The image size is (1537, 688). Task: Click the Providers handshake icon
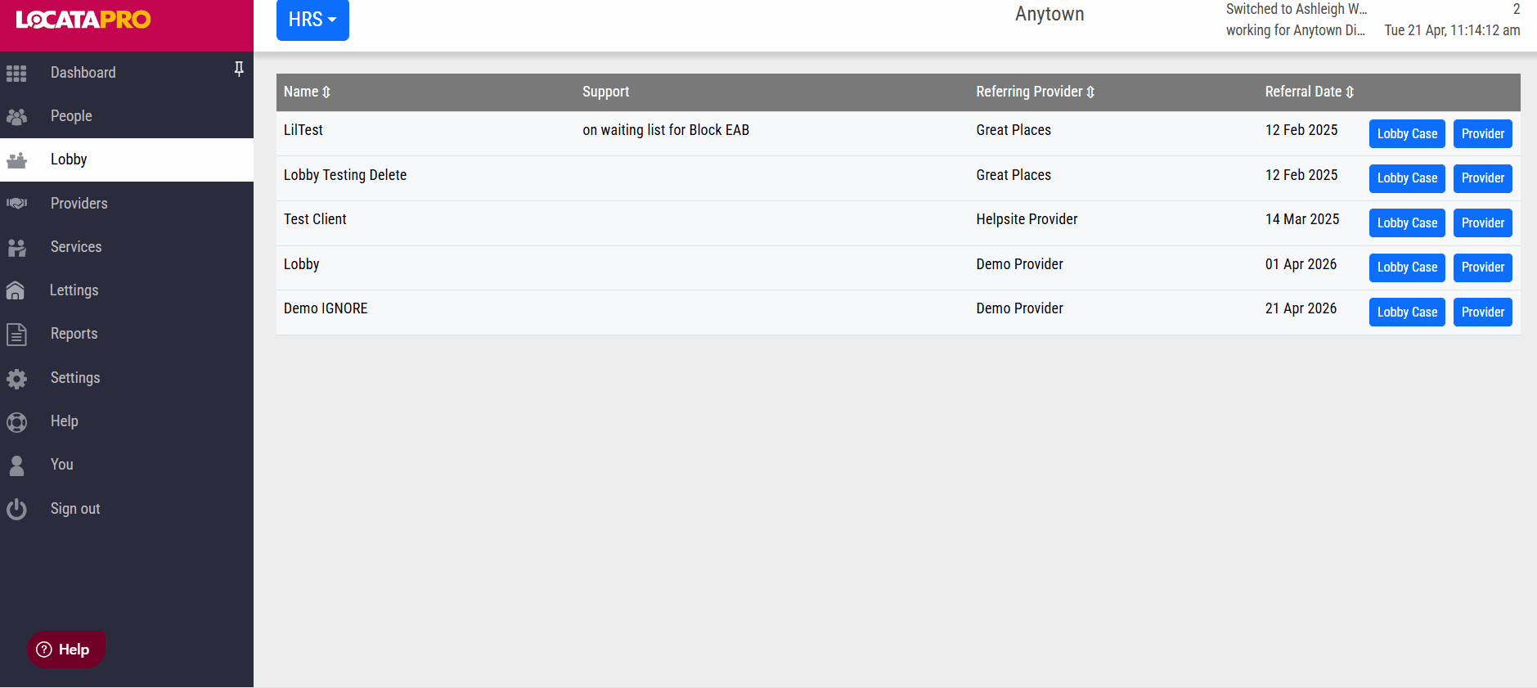point(16,203)
